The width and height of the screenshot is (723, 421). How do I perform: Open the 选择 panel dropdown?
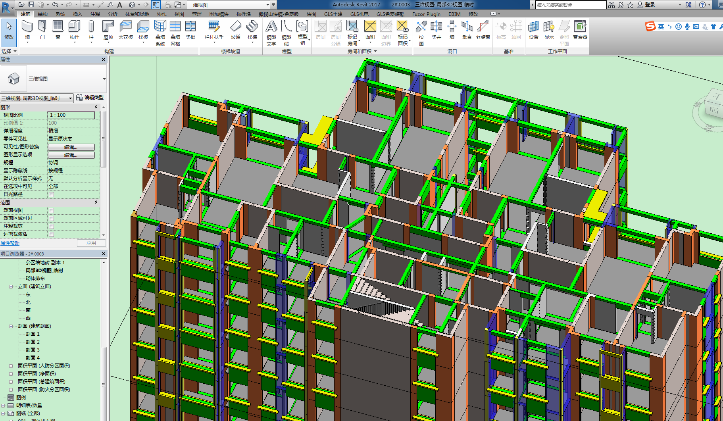(9, 51)
